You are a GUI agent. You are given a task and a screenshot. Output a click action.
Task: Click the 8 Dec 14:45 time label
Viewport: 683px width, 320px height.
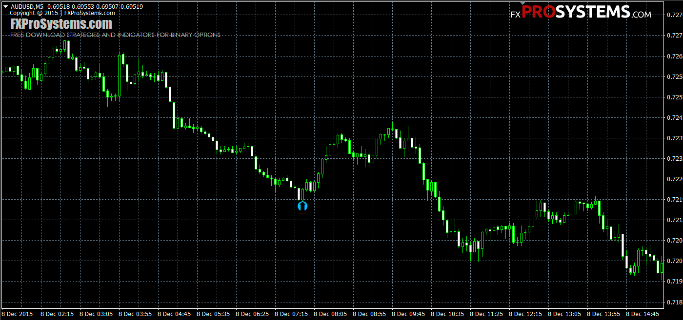coord(643,314)
